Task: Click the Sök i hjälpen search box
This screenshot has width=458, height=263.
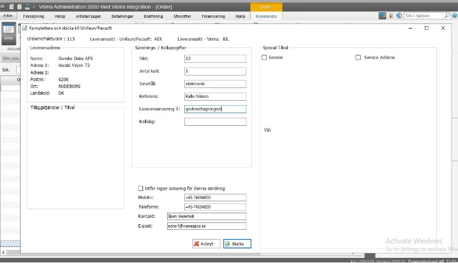Action: point(424,16)
